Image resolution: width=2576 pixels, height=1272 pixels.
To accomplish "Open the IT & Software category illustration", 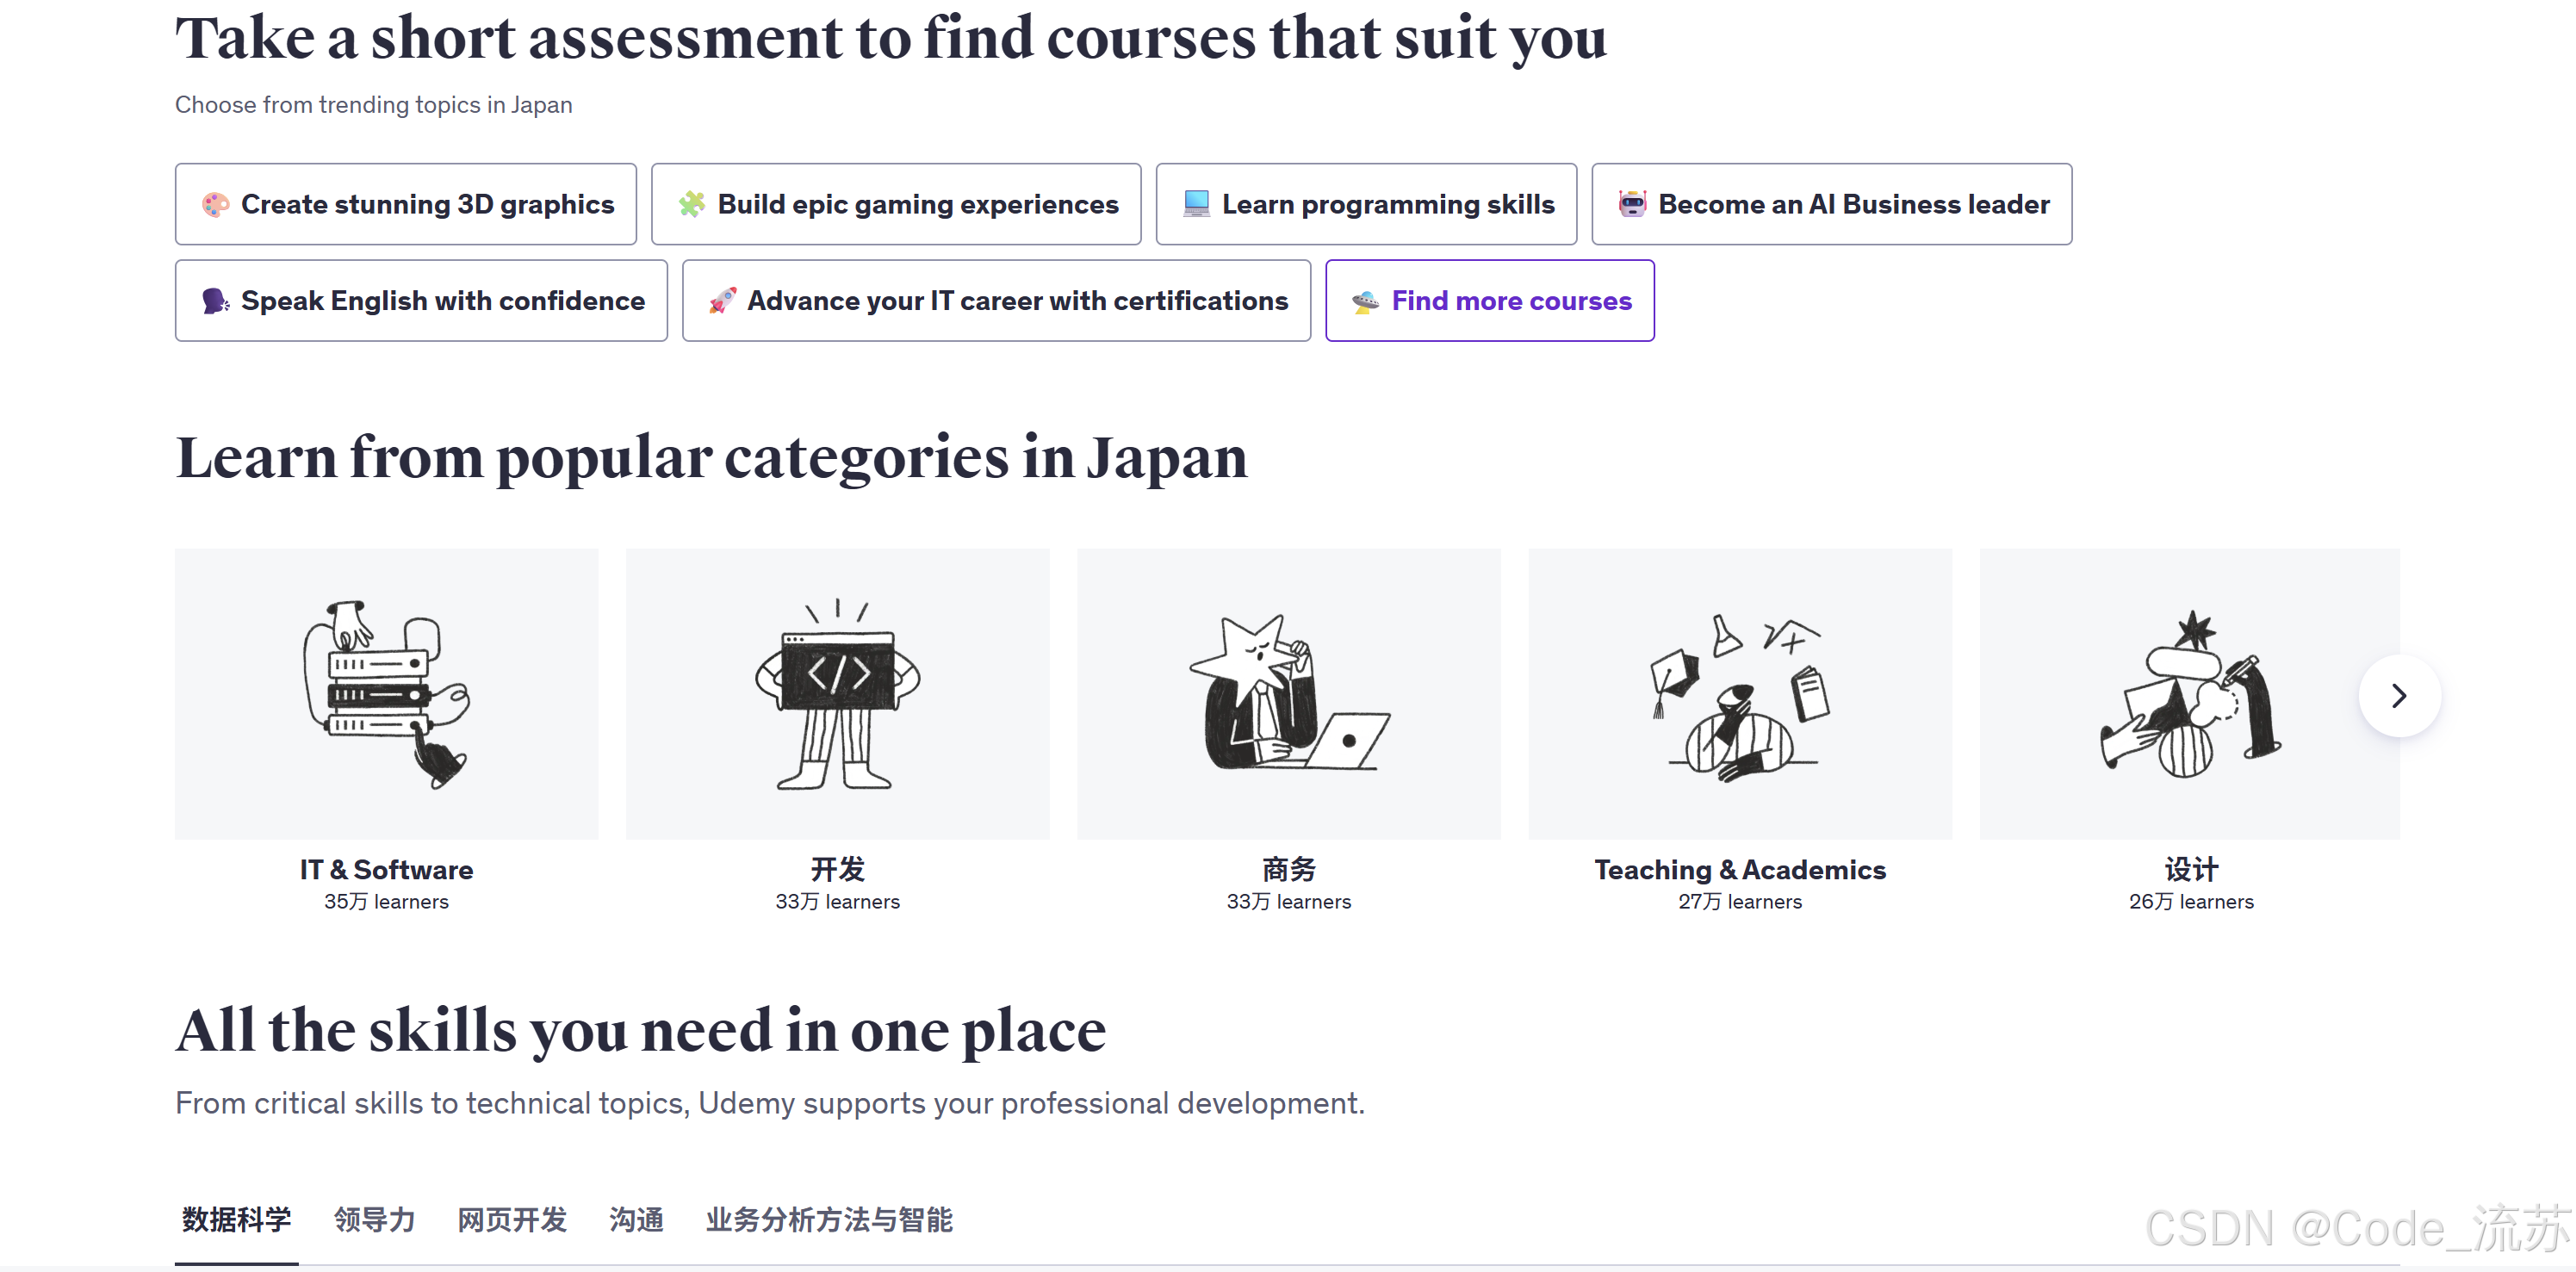I will pyautogui.click(x=386, y=694).
